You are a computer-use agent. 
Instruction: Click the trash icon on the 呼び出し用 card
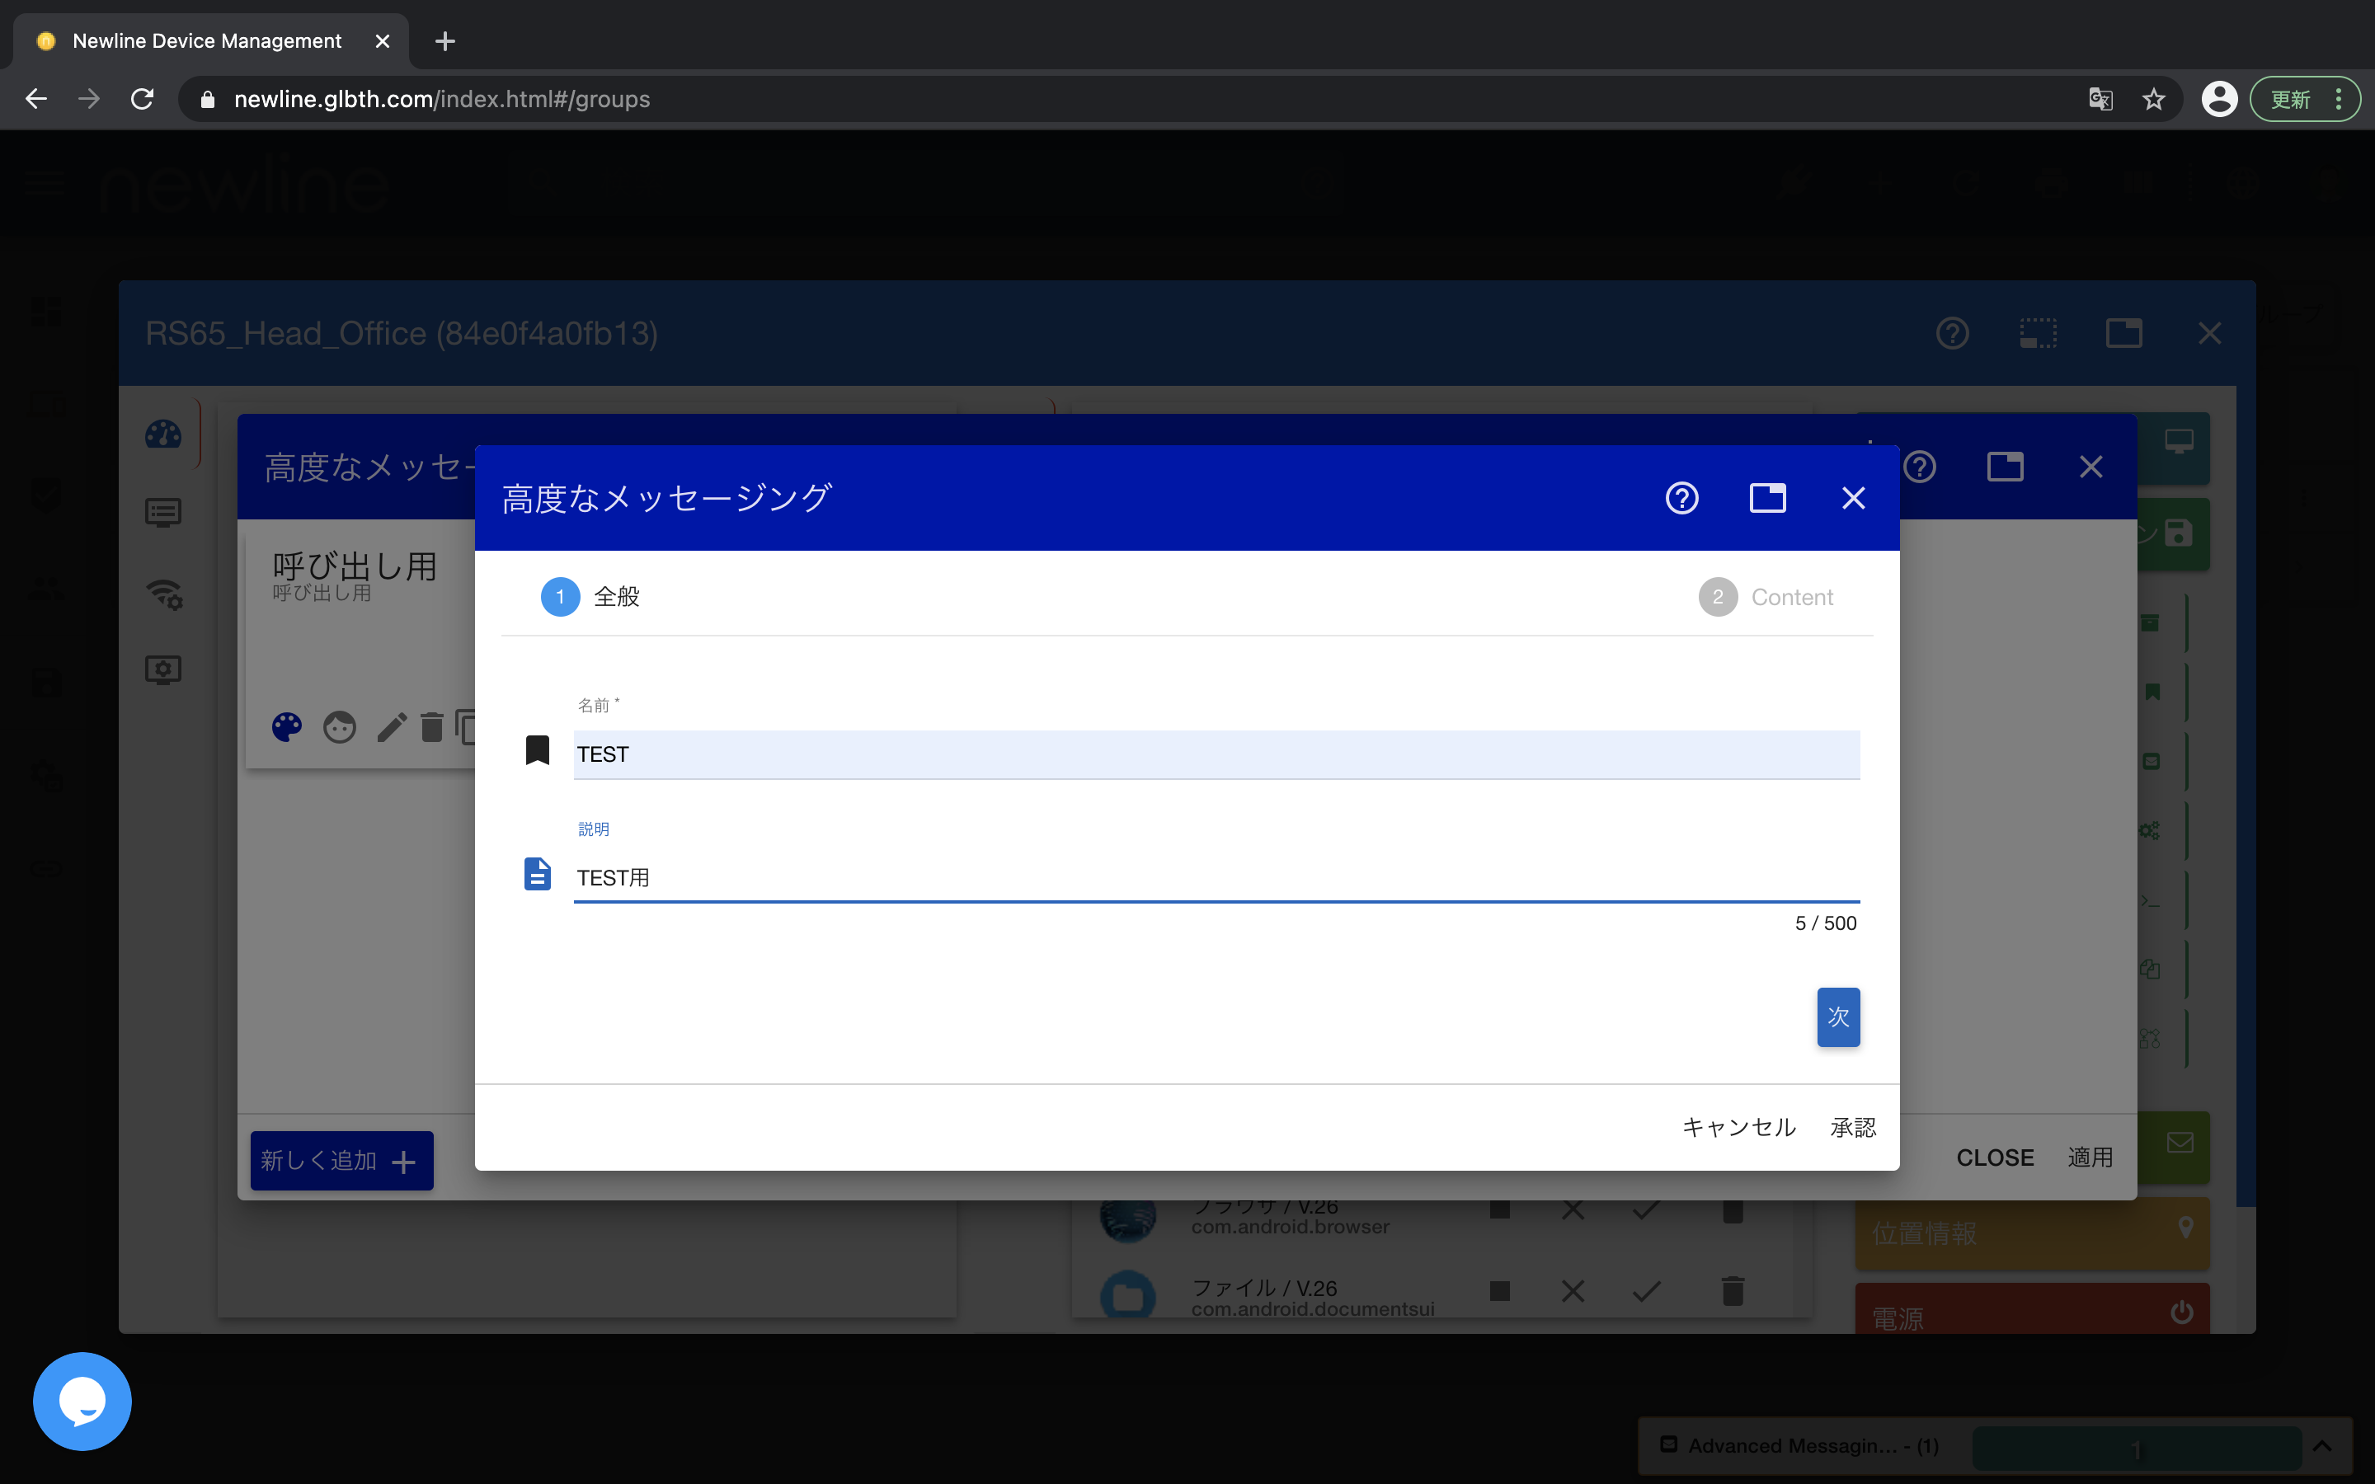point(432,727)
